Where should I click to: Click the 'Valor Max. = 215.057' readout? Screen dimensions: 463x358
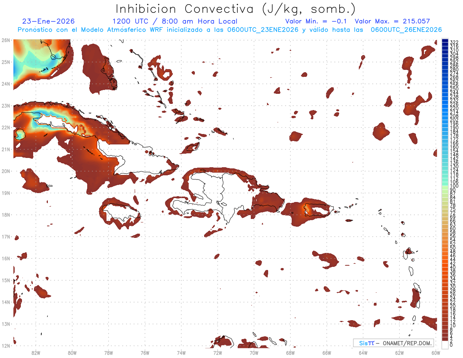click(x=392, y=21)
